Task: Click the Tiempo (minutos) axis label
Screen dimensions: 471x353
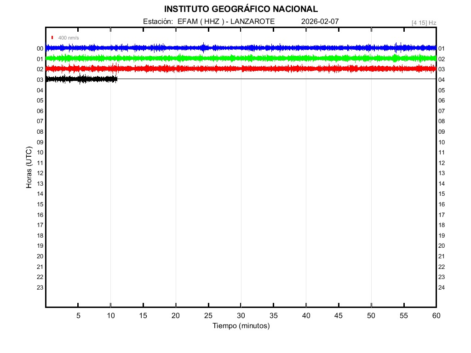Action: tap(241, 326)
